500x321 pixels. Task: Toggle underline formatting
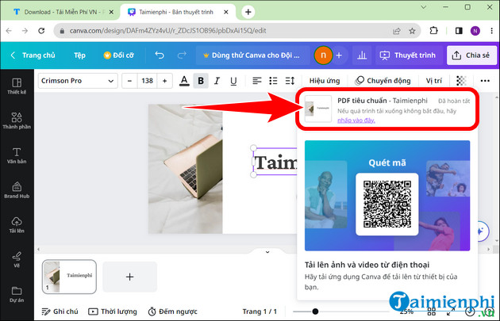[x=233, y=81]
